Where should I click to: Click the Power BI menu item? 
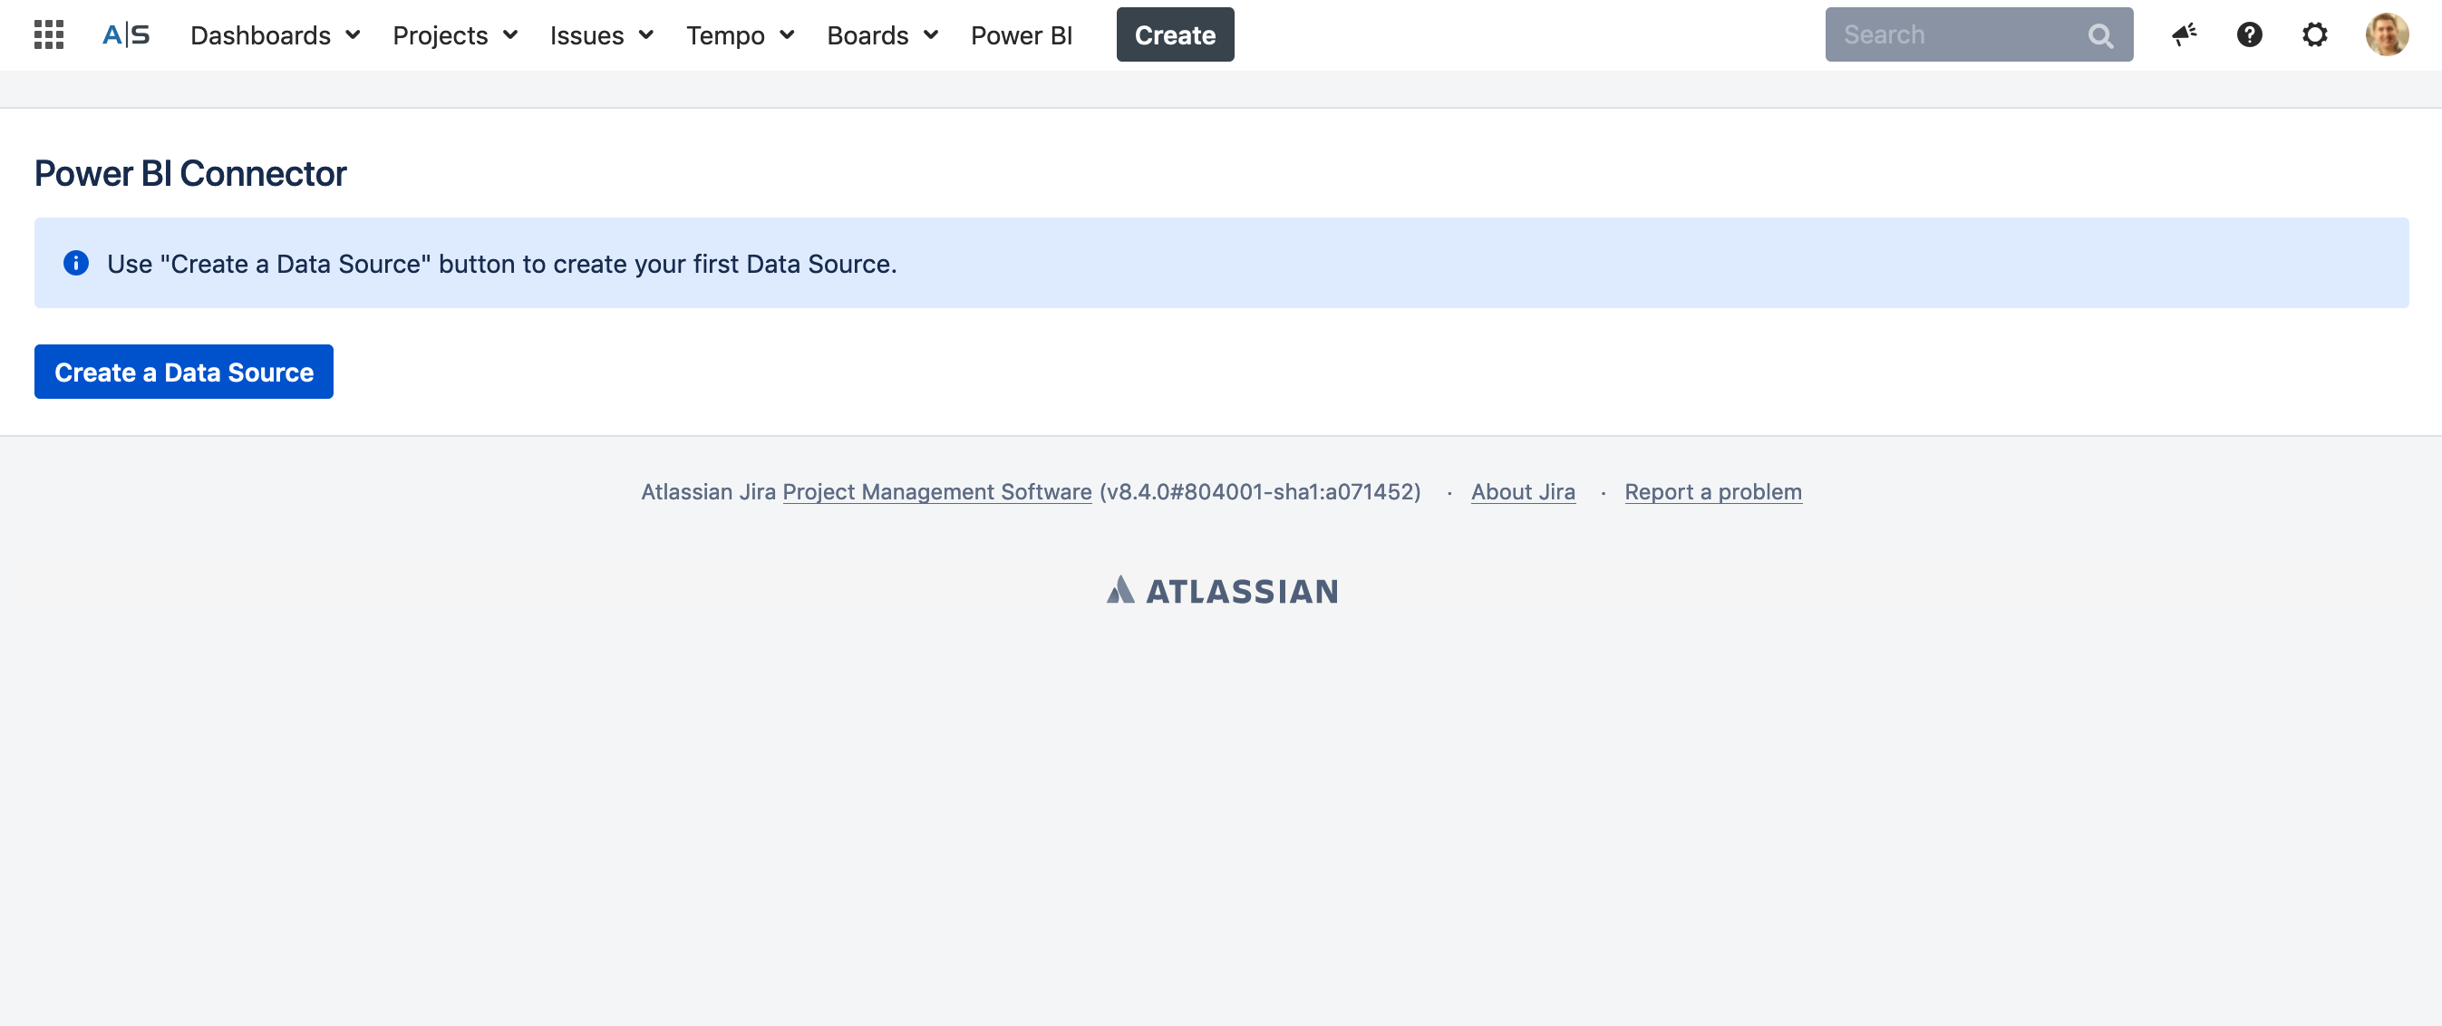[x=1022, y=34]
